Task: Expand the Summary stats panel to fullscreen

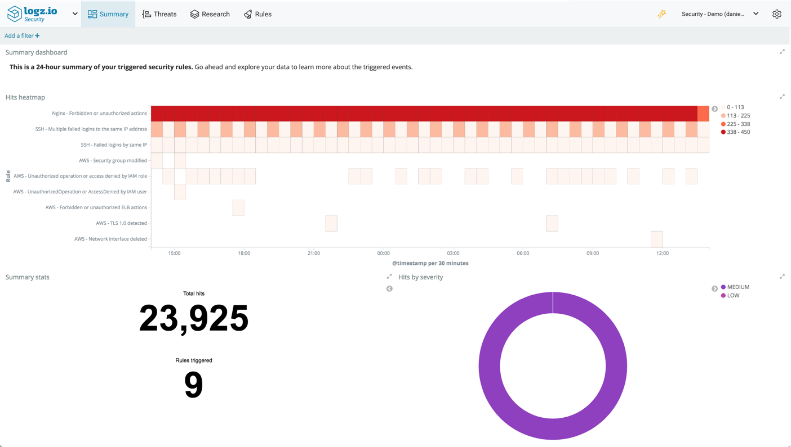Action: point(389,277)
